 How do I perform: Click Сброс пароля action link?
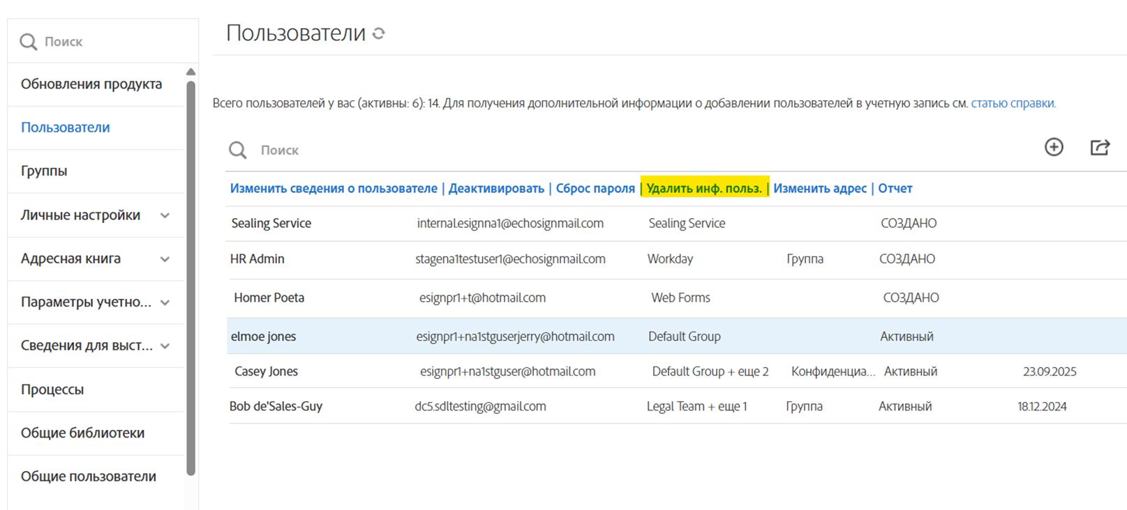595,188
